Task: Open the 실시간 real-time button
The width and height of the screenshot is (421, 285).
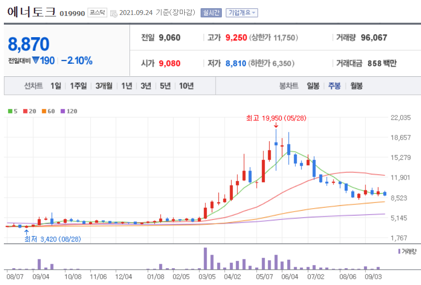Action: click(211, 13)
